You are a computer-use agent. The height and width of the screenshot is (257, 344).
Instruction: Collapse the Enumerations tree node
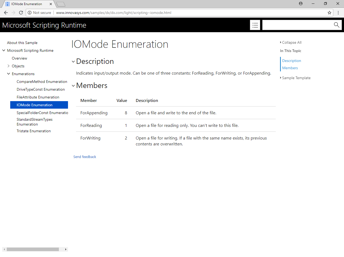pos(9,74)
